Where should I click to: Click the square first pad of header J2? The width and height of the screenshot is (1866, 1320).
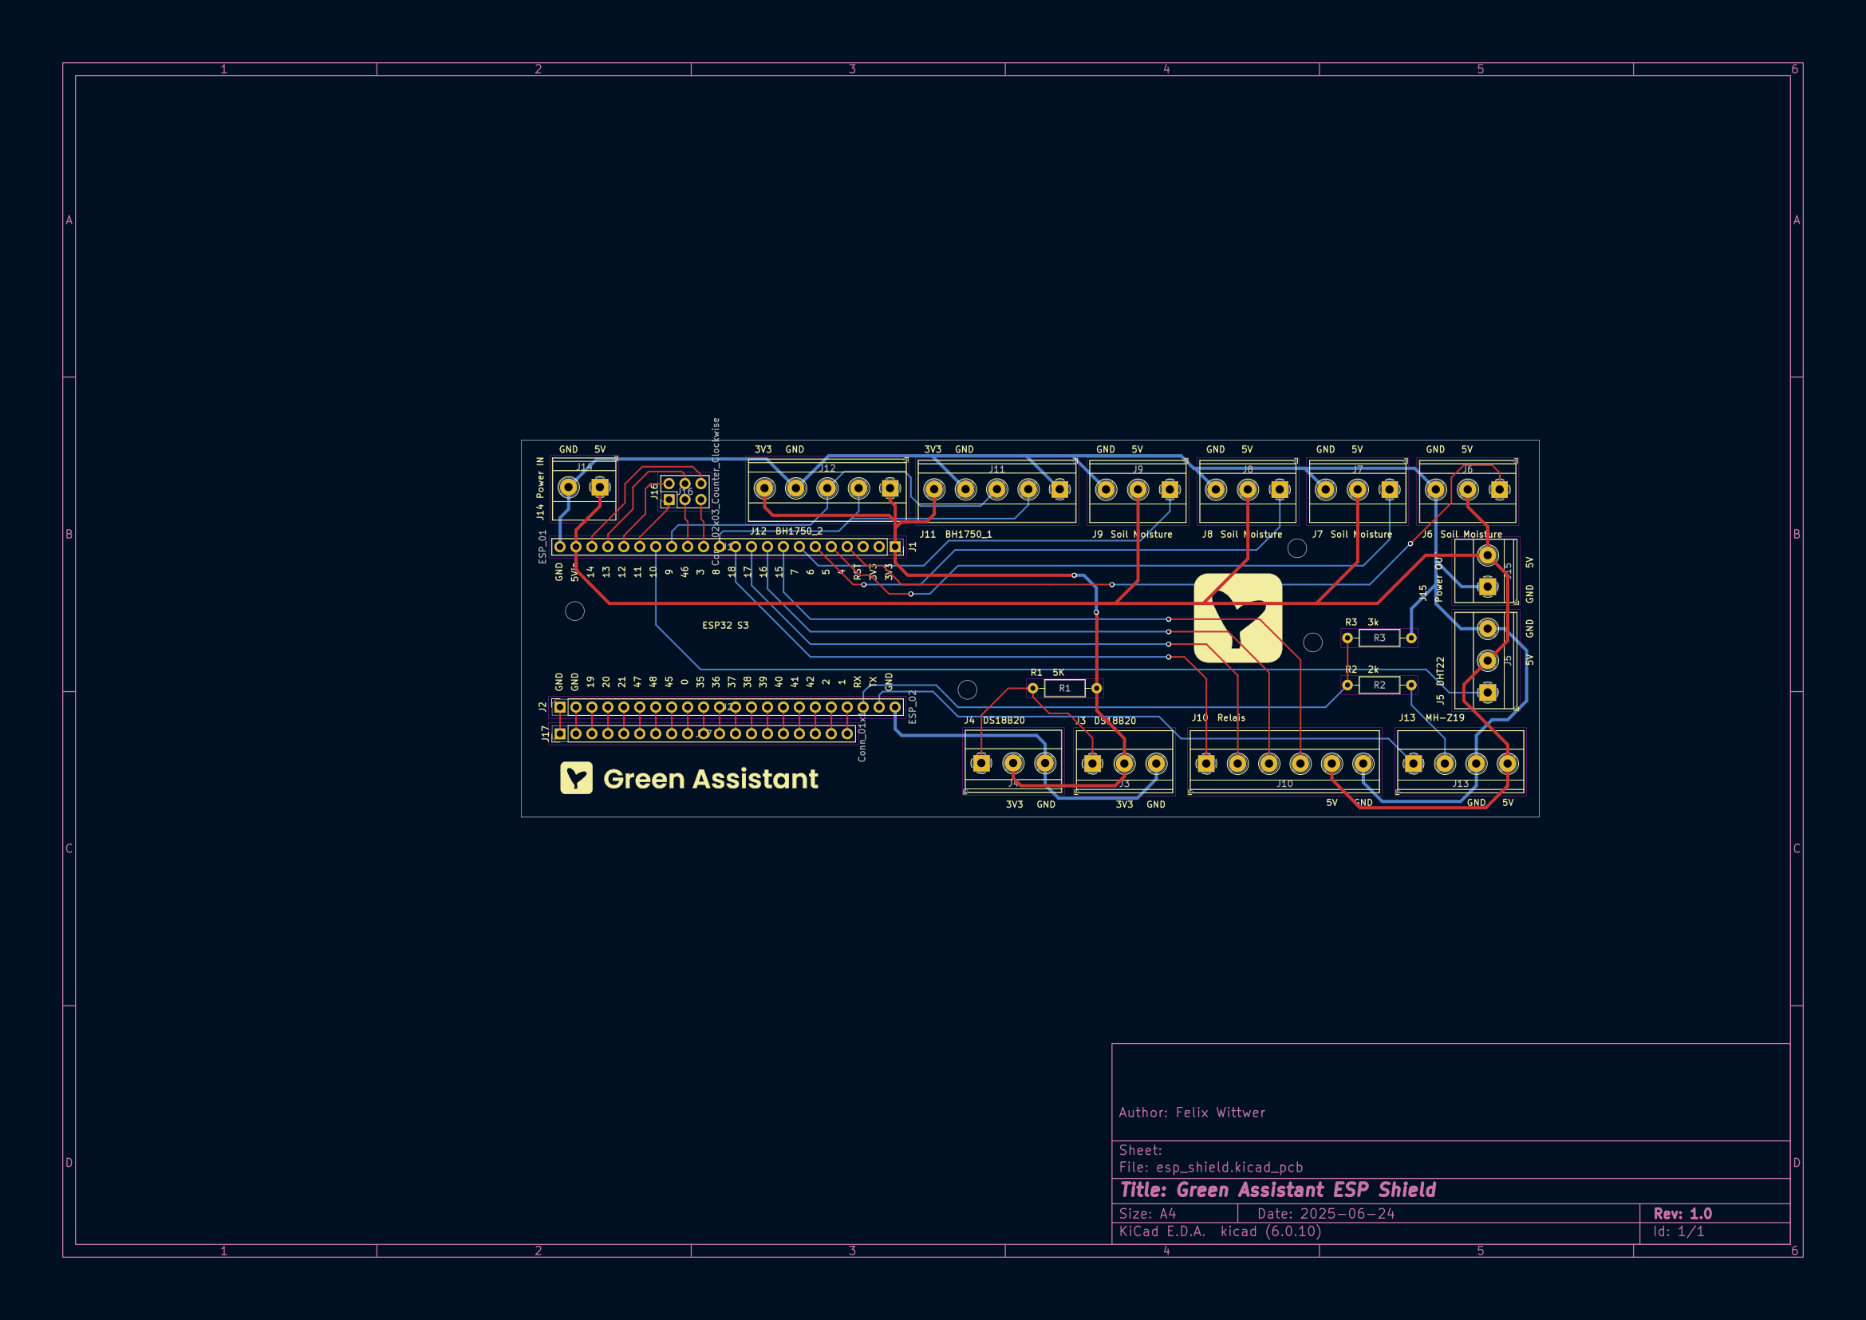coord(560,707)
